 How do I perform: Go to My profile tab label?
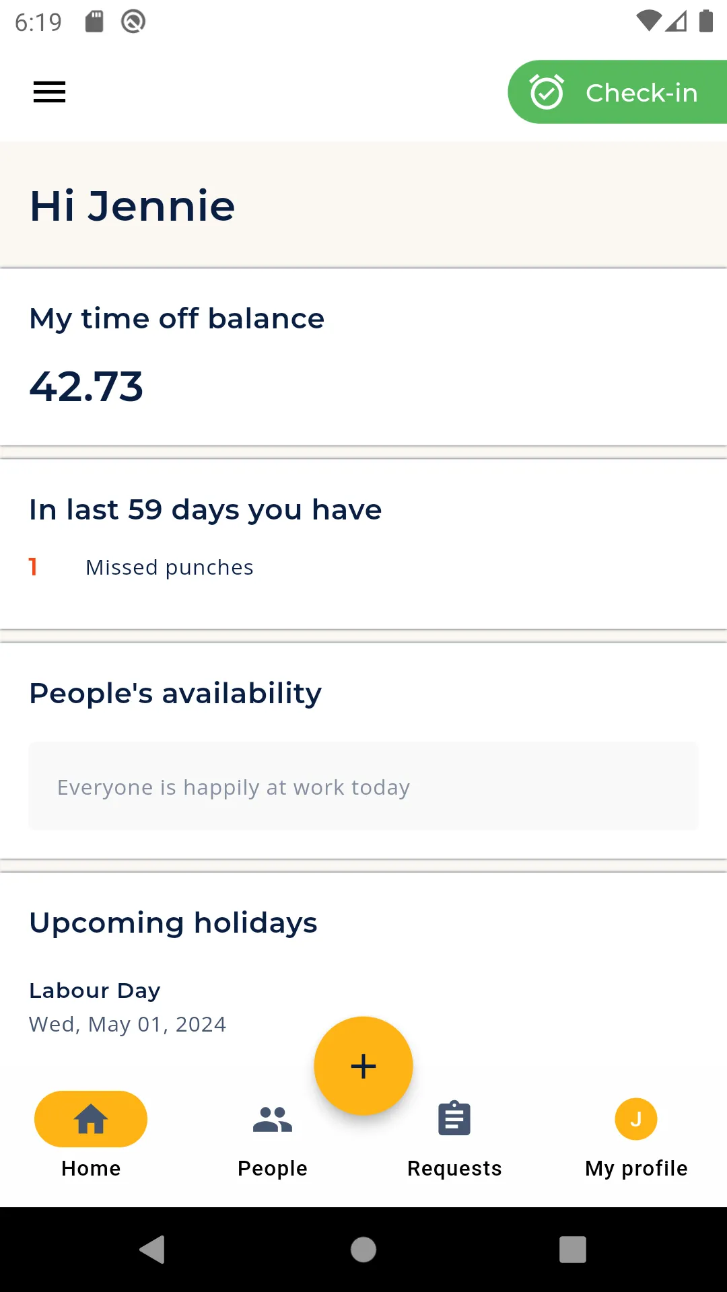point(636,1169)
